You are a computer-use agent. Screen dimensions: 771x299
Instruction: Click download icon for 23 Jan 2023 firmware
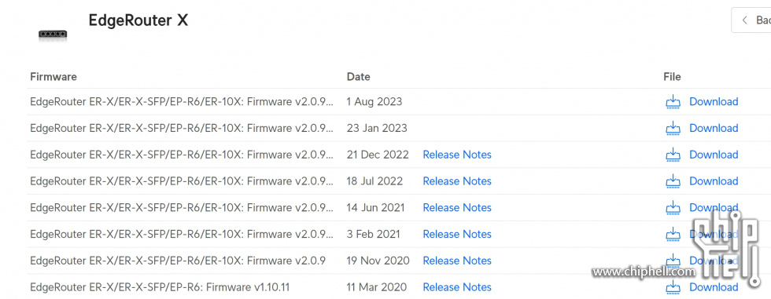[673, 129]
